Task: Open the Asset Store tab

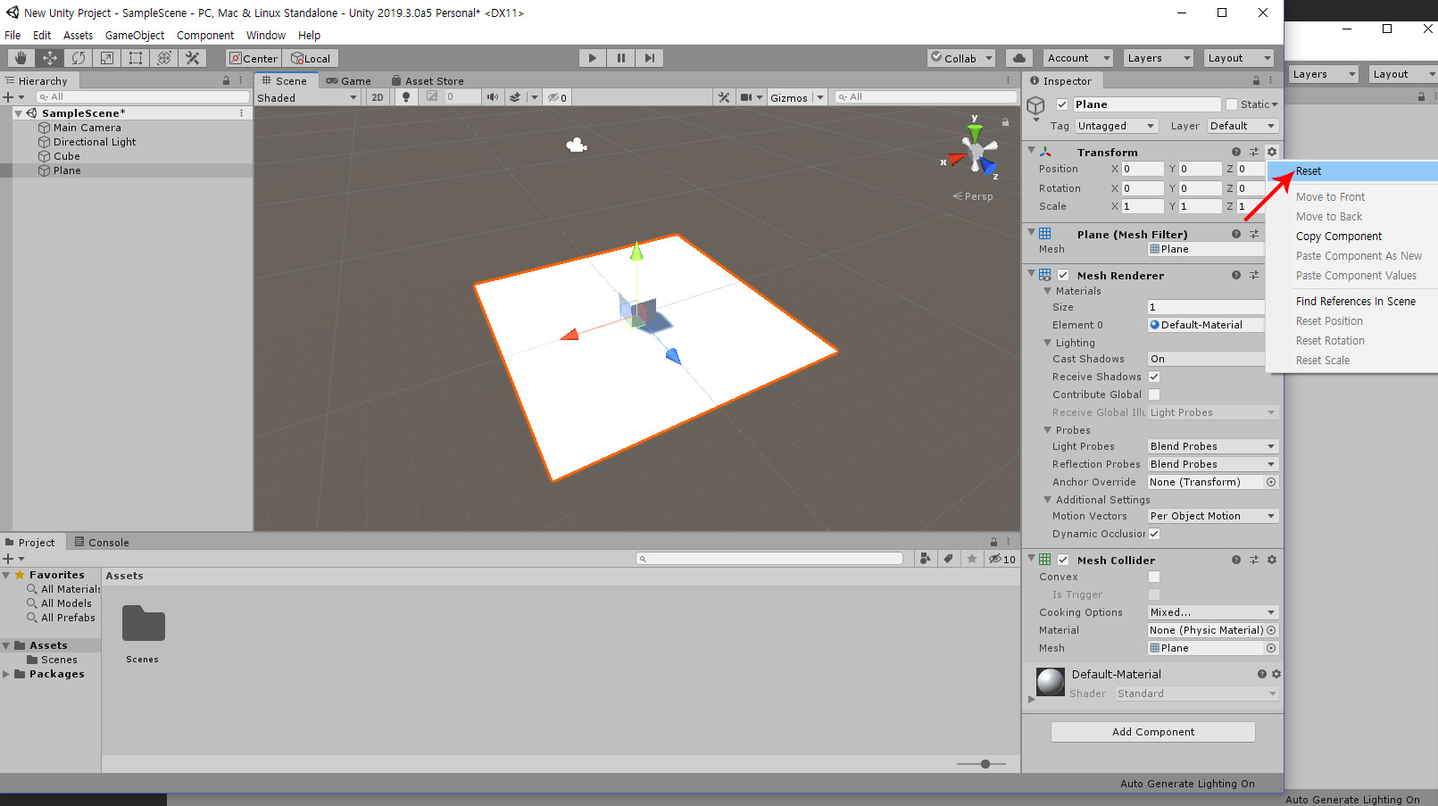Action: pos(428,80)
